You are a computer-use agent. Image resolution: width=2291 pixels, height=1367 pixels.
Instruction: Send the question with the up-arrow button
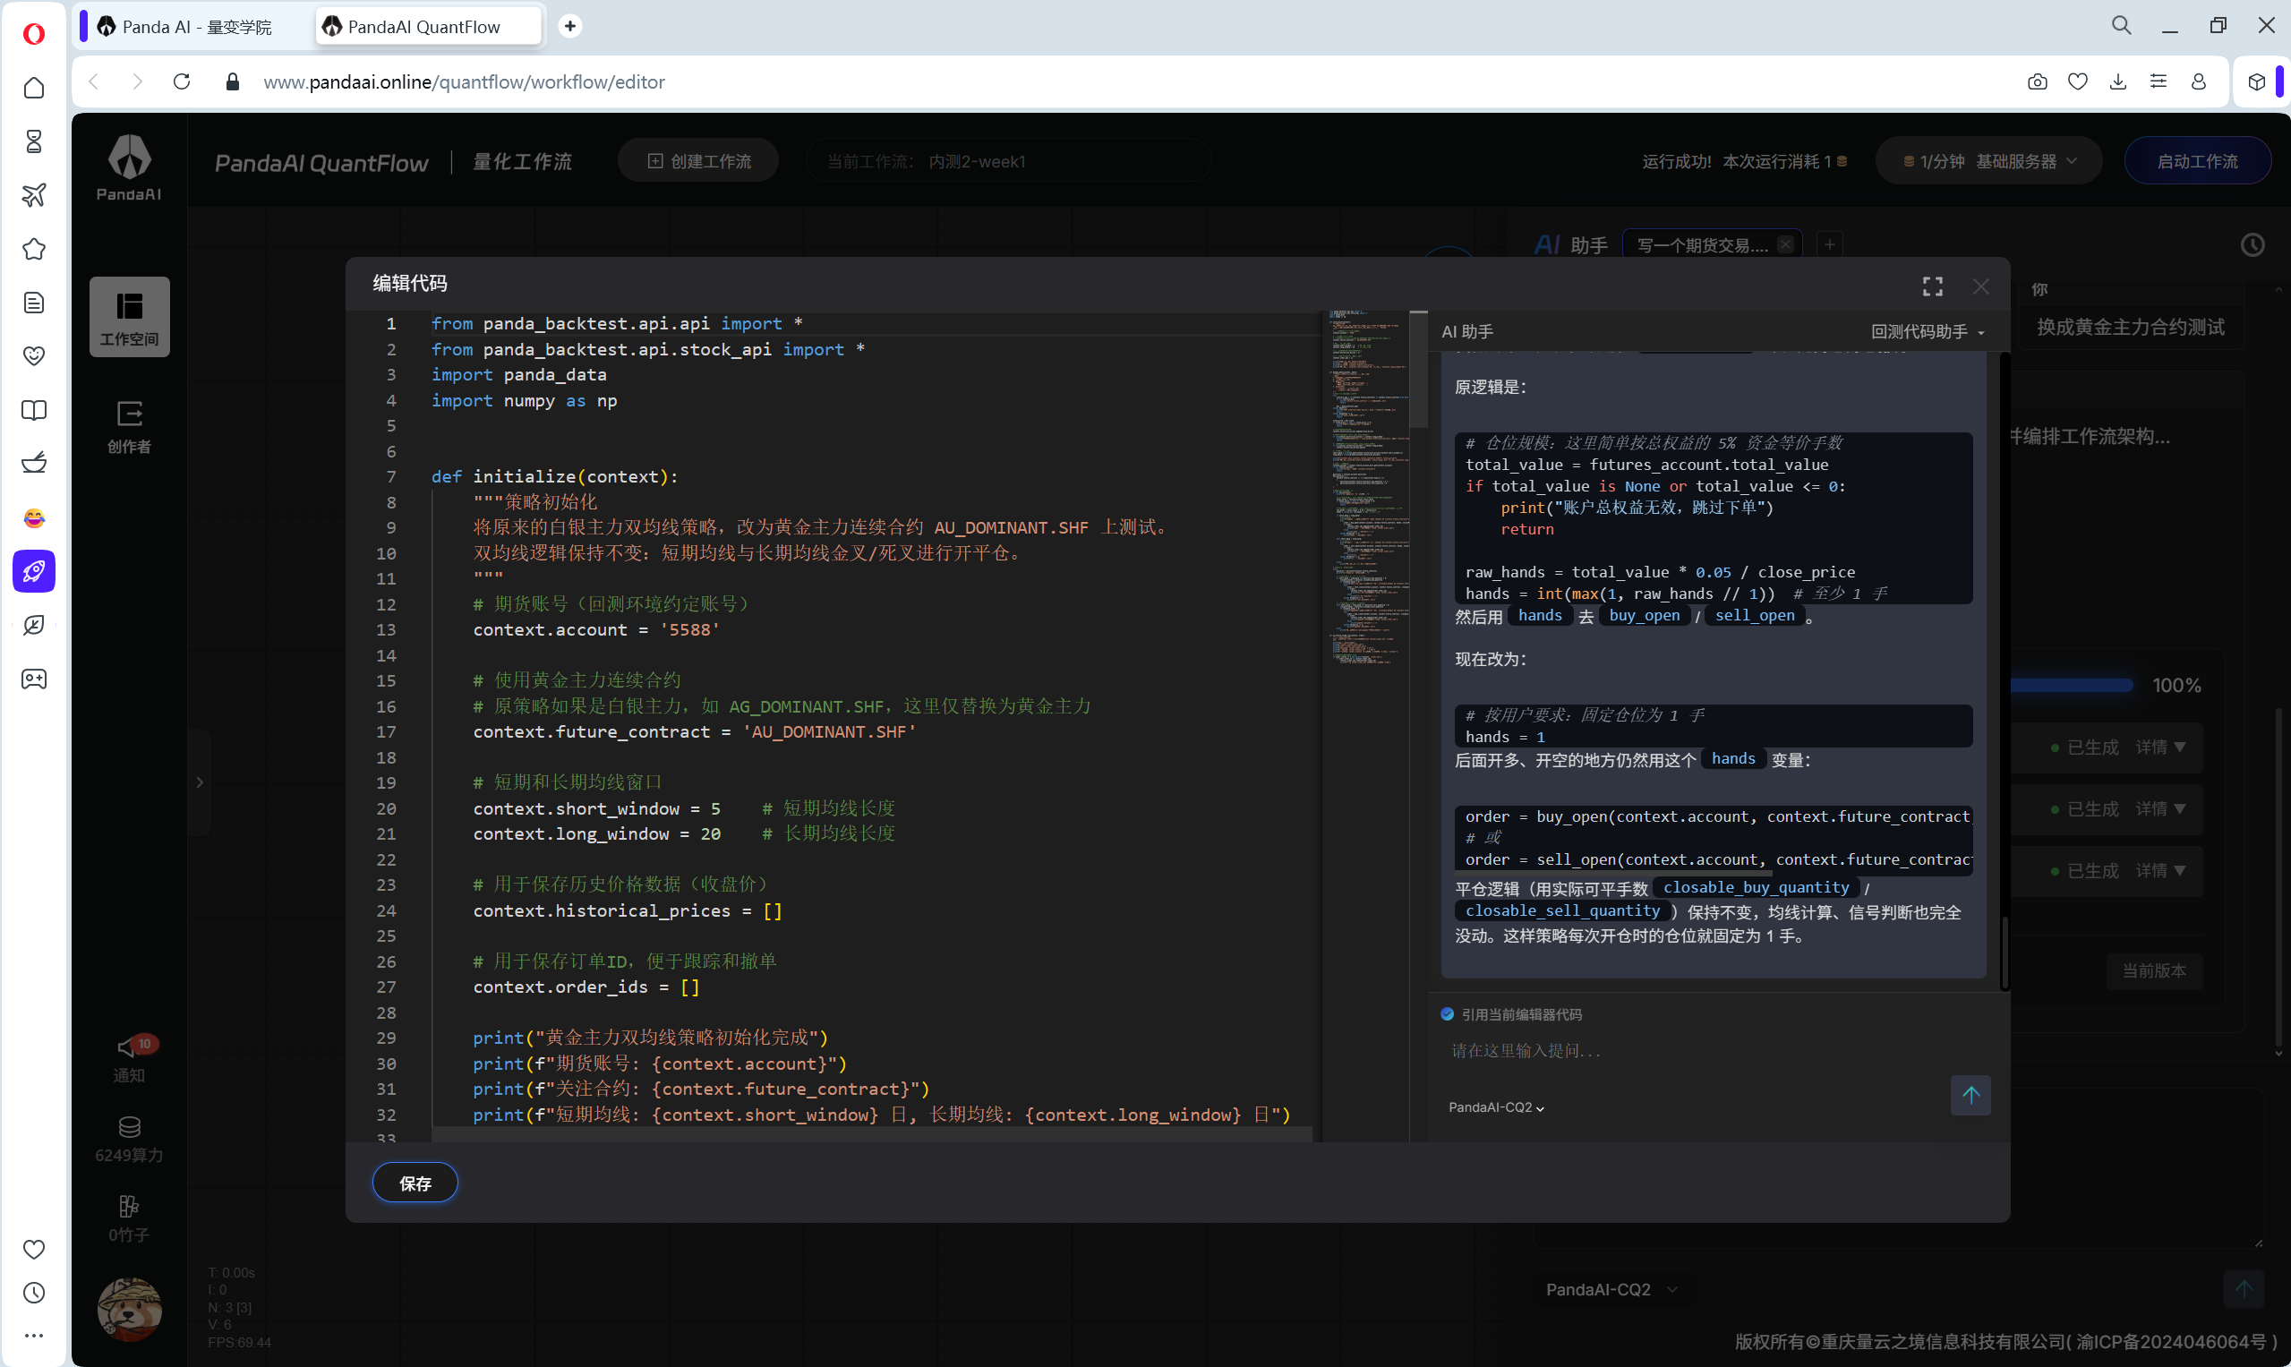1970,1094
